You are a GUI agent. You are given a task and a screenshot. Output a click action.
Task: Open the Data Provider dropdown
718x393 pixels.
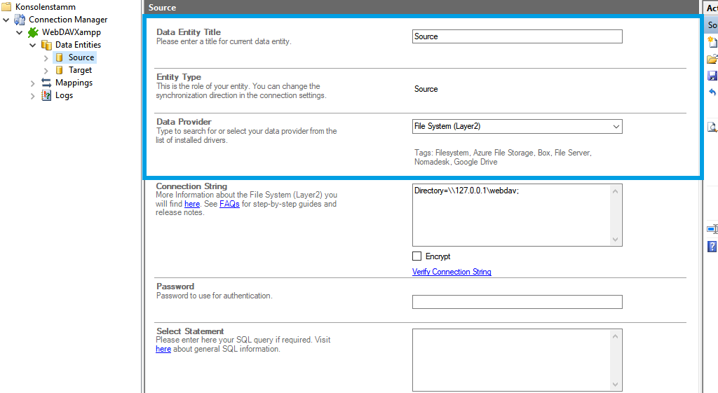point(616,127)
